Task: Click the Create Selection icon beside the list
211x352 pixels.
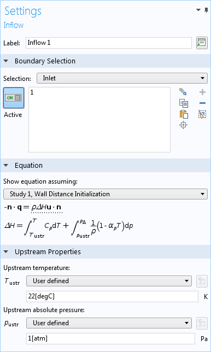Action: (183, 92)
